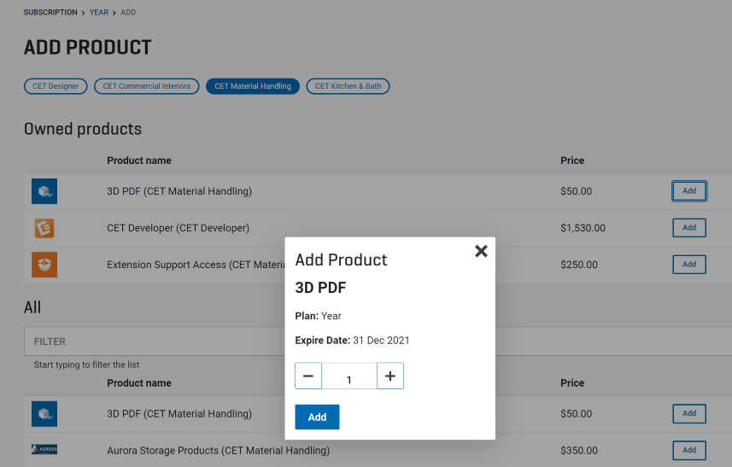Click the quantity field showing 1
The image size is (732, 467).
click(349, 376)
